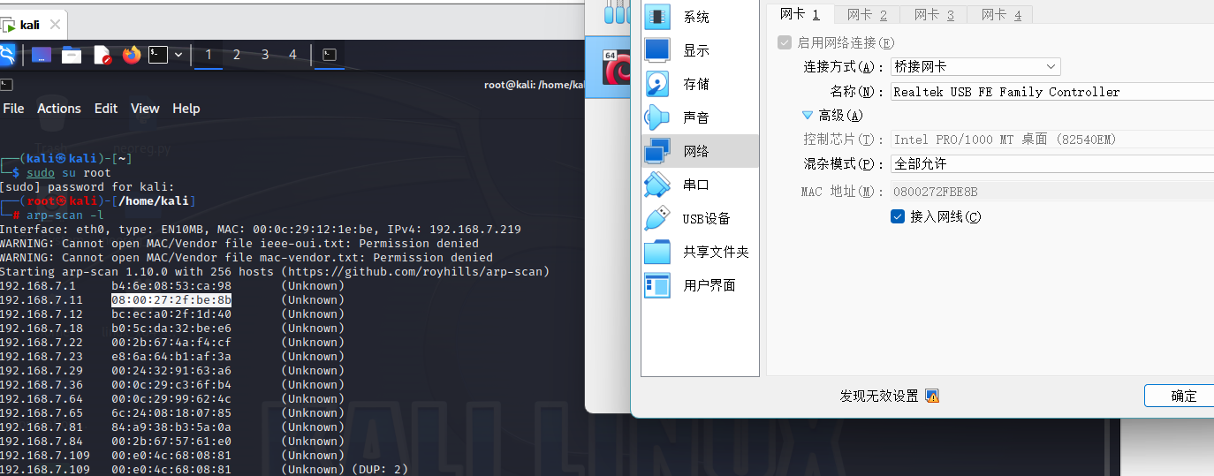Viewport: 1214px width, 476px height.
Task: Open the terminal Actions menu
Action: tap(59, 109)
